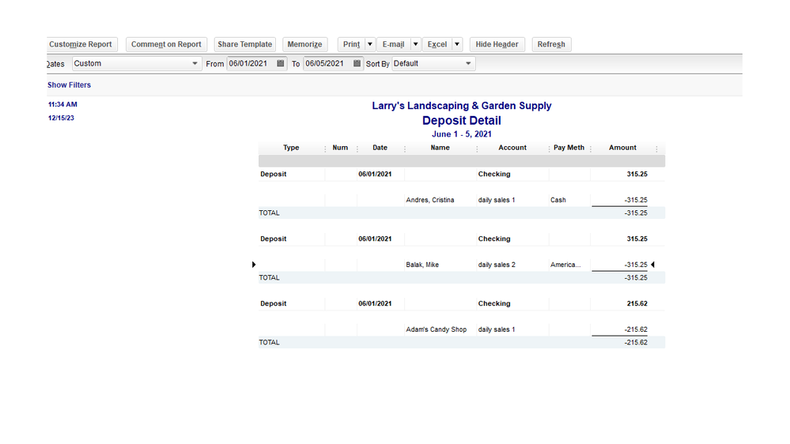
Task: Click the Customize Report button
Action: (x=81, y=44)
